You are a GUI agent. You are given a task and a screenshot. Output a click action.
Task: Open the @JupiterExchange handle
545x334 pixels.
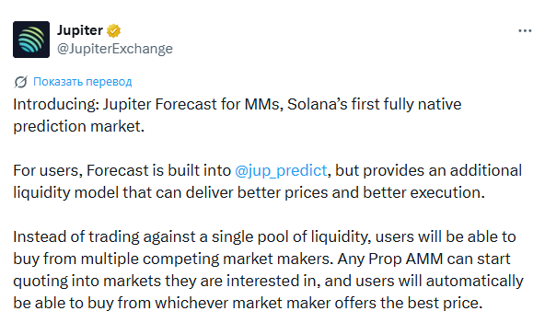(115, 49)
